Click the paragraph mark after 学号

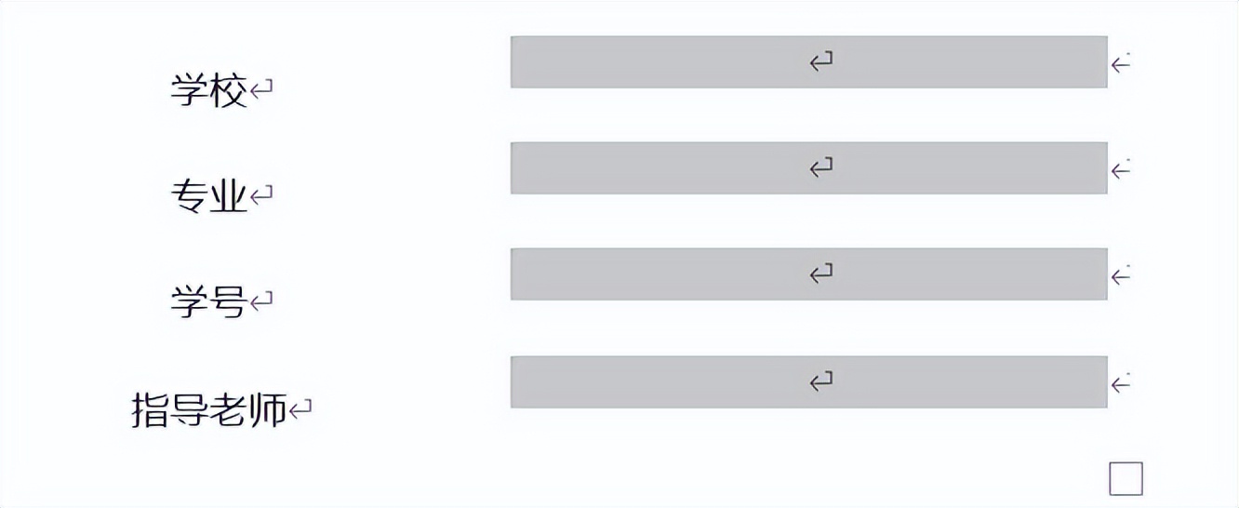pos(262,301)
